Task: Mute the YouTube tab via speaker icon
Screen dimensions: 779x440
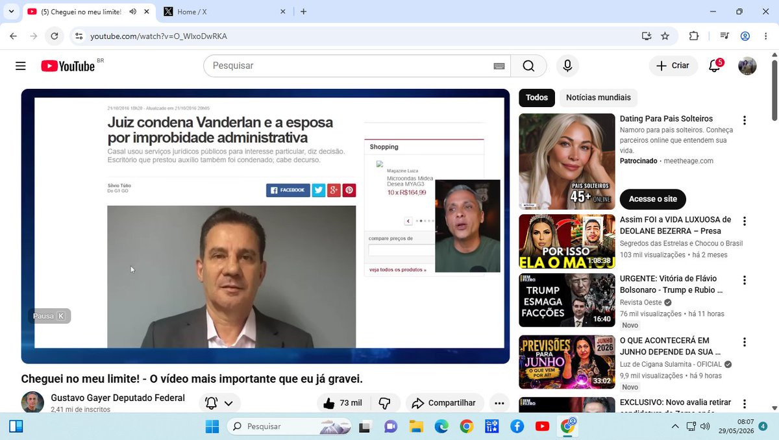Action: 132,12
